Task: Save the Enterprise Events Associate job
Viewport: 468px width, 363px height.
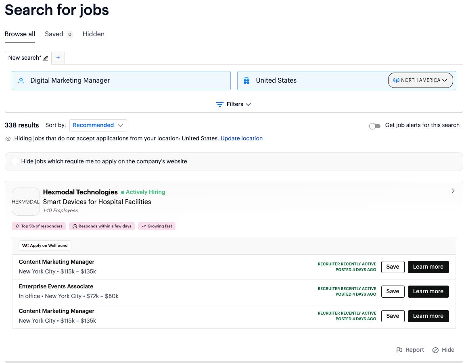Action: (393, 292)
